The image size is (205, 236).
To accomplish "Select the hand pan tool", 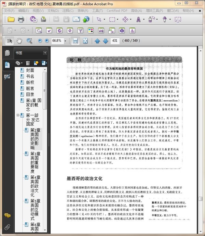I will coord(19,41).
